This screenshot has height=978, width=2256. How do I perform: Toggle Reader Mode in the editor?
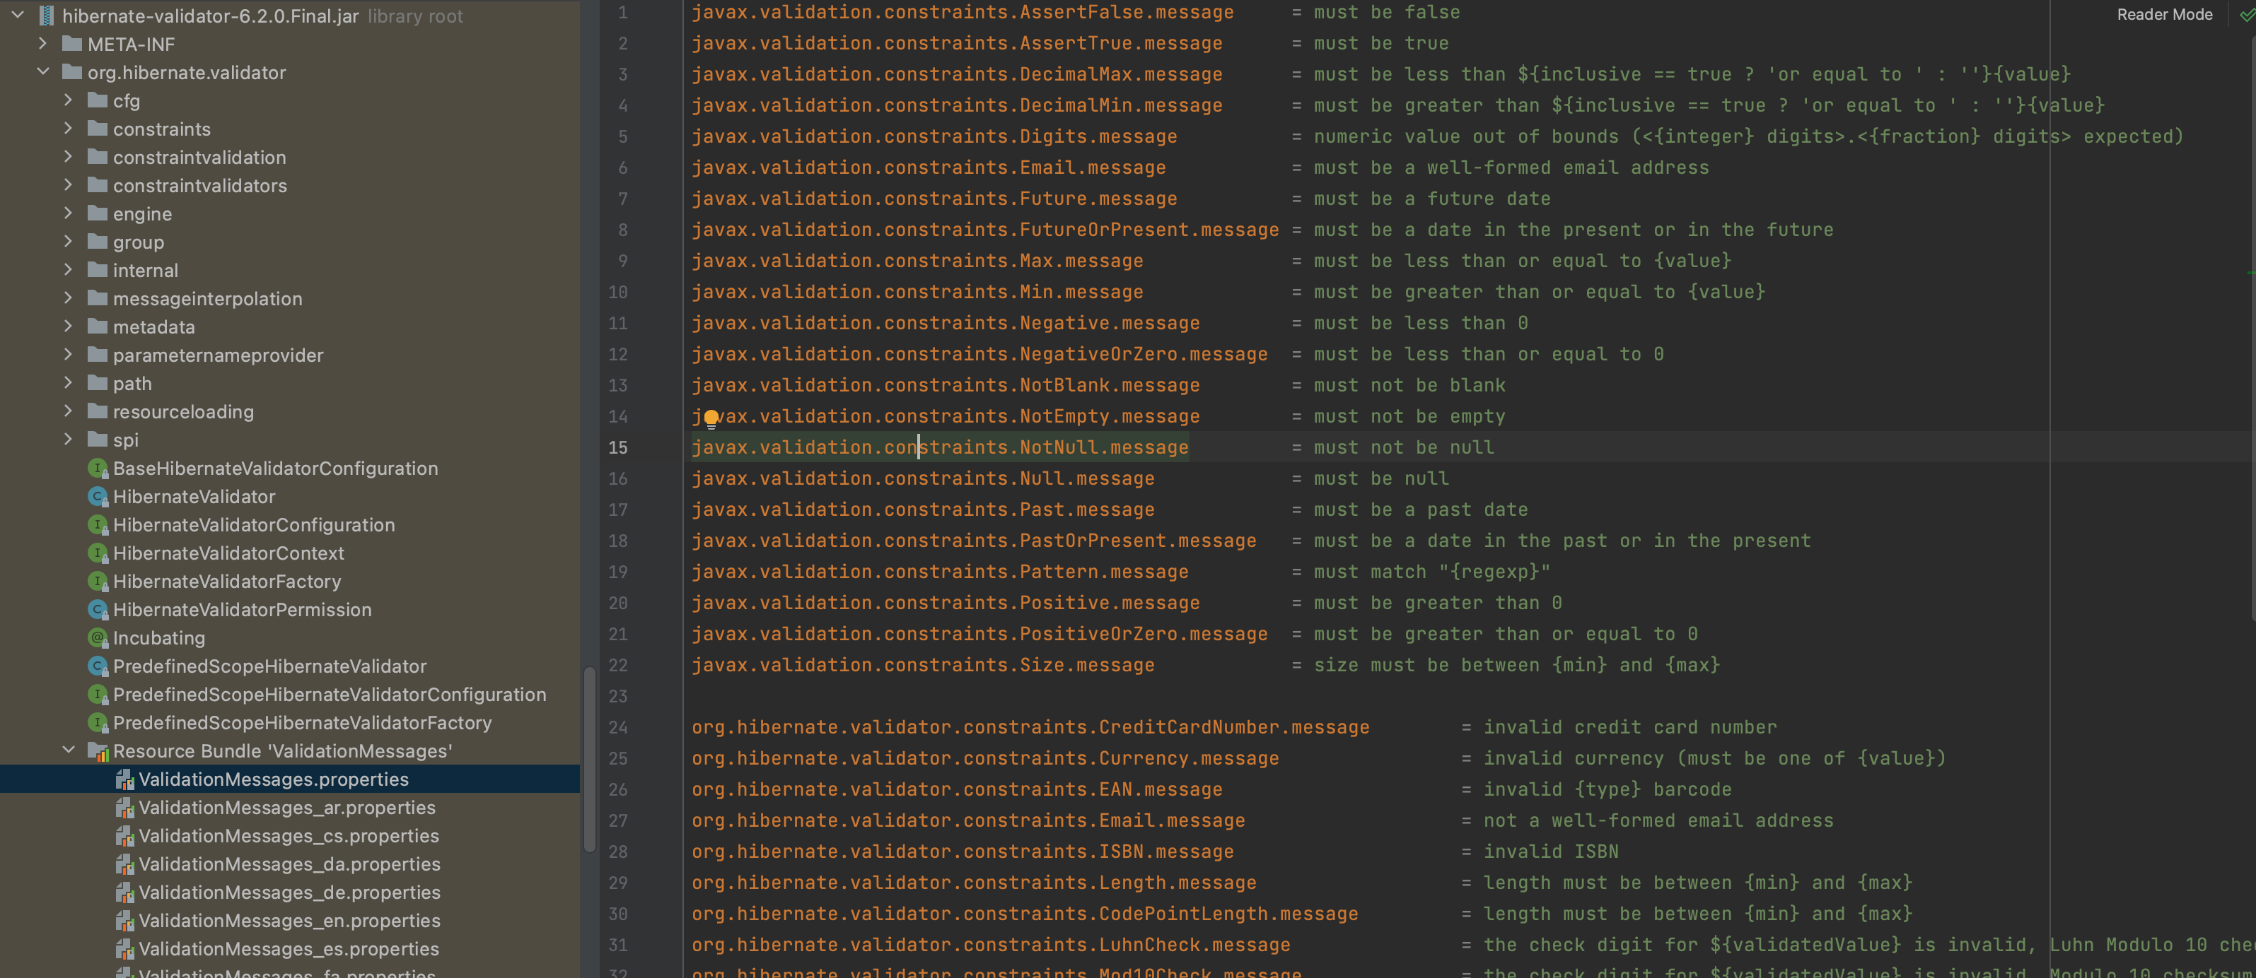click(x=2164, y=15)
